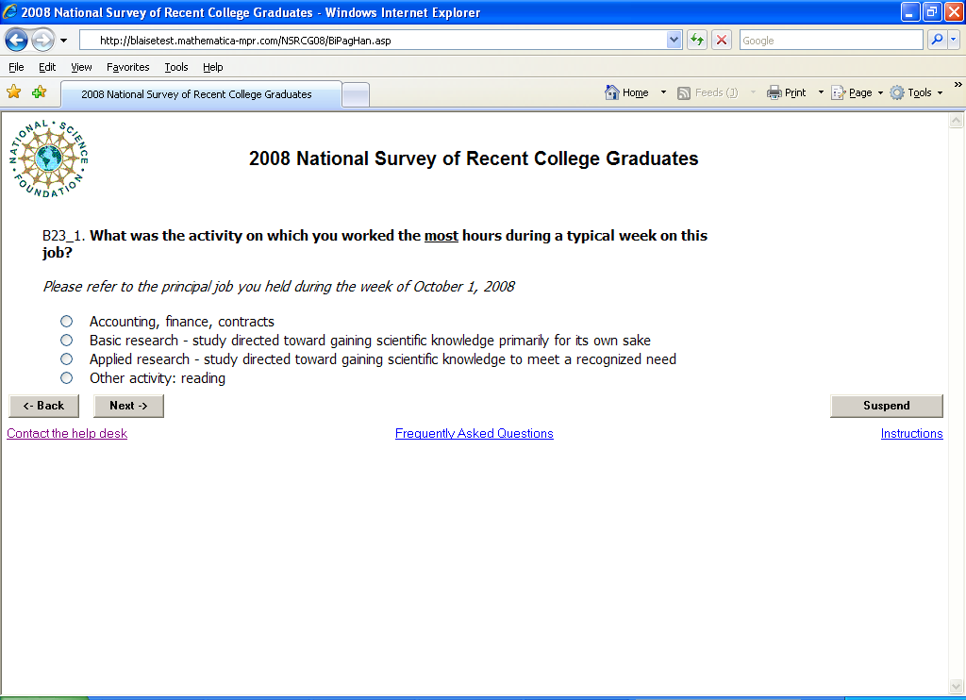Click the red Stop loading icon
Image resolution: width=966 pixels, height=700 pixels.
pos(722,41)
